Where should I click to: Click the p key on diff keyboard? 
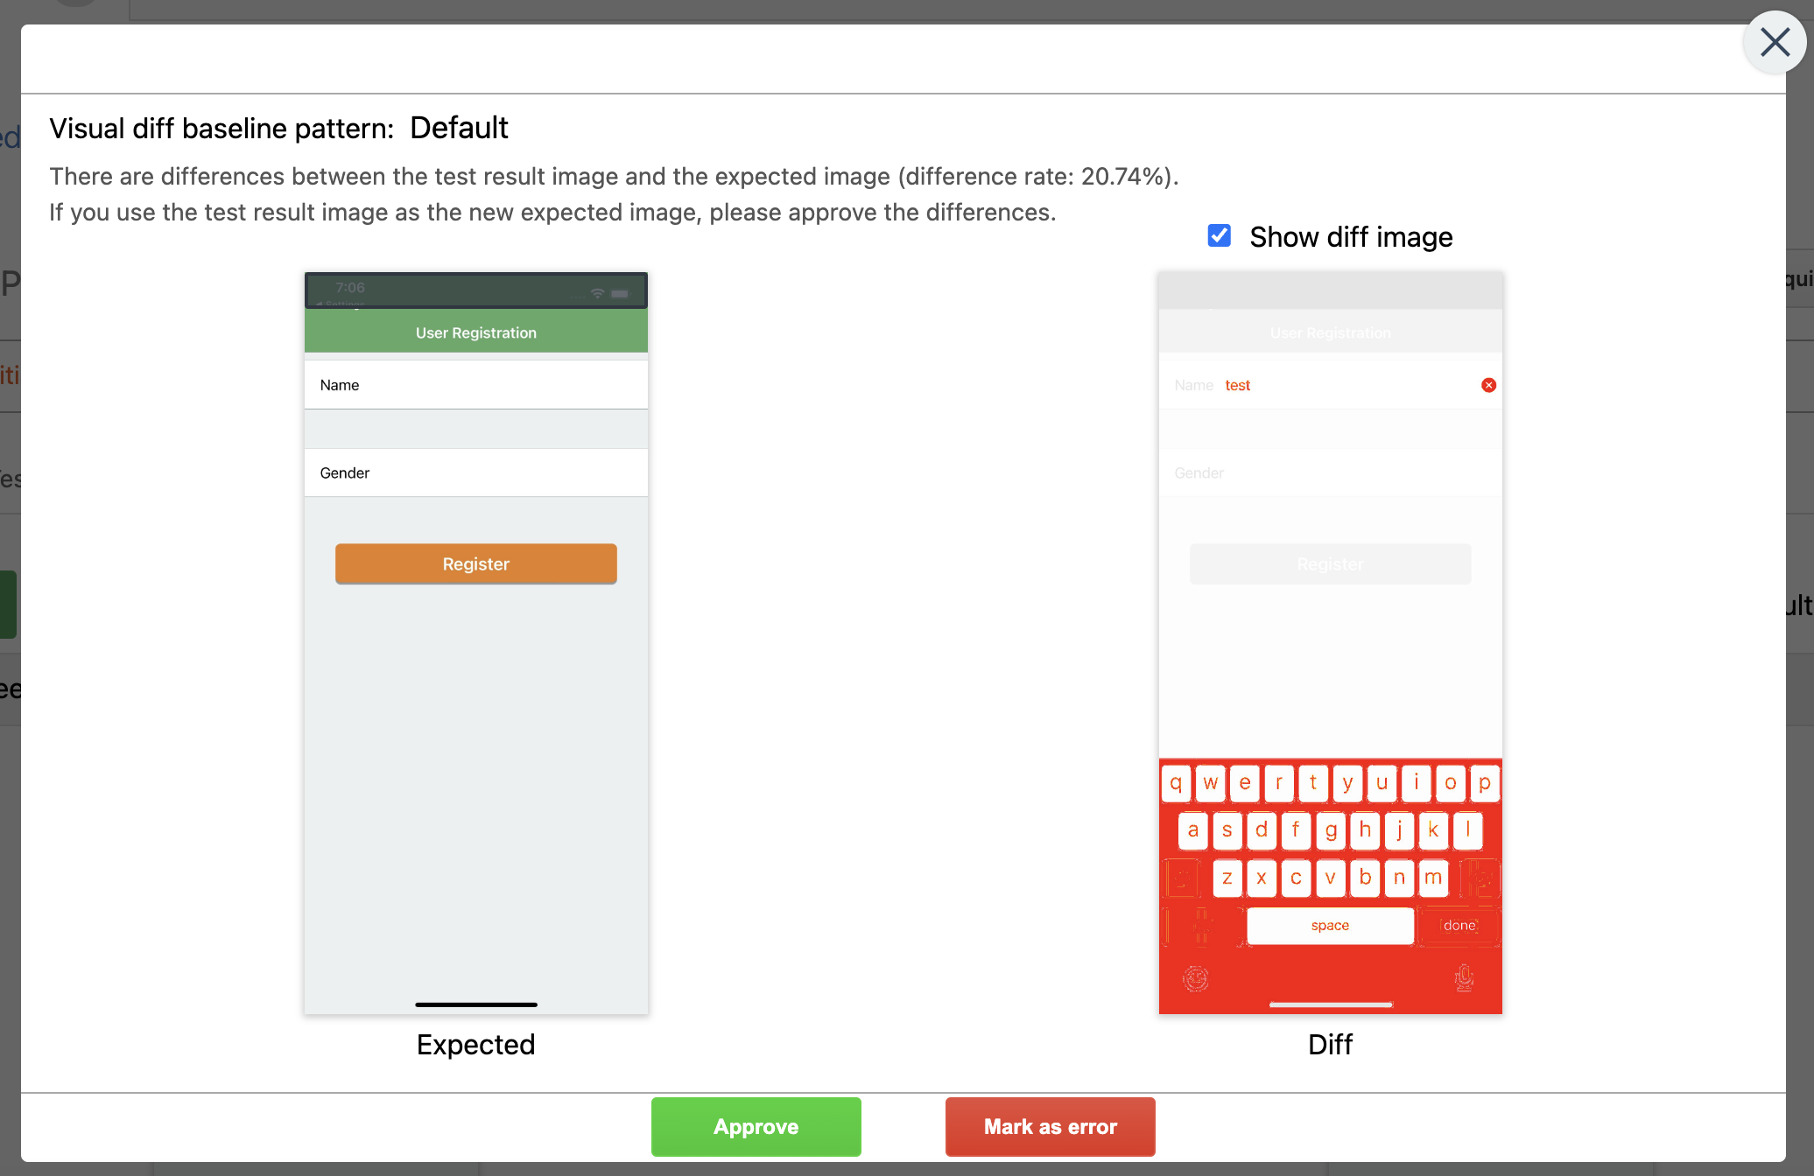pyautogui.click(x=1485, y=783)
